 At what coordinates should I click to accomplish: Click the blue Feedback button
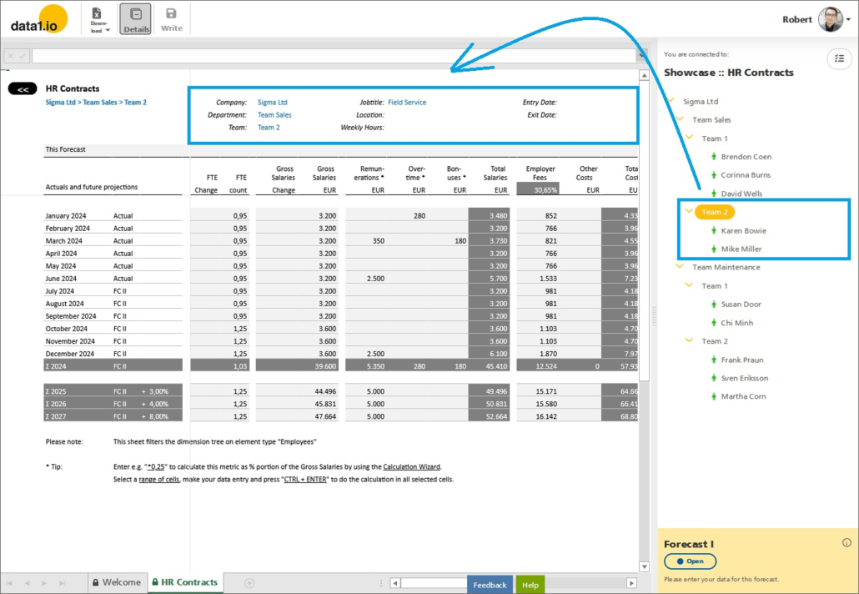[x=490, y=585]
